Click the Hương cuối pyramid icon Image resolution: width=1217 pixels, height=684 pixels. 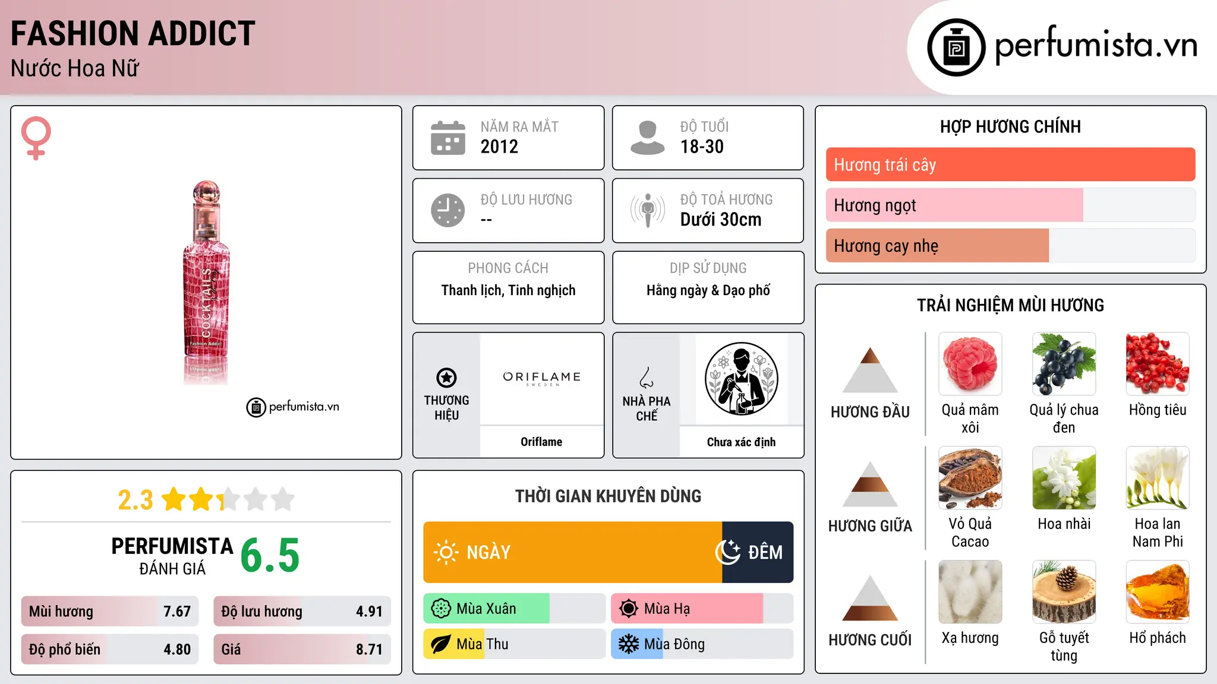coord(870,598)
